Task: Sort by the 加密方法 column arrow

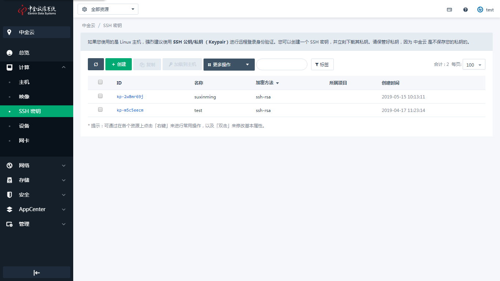Action: click(277, 83)
